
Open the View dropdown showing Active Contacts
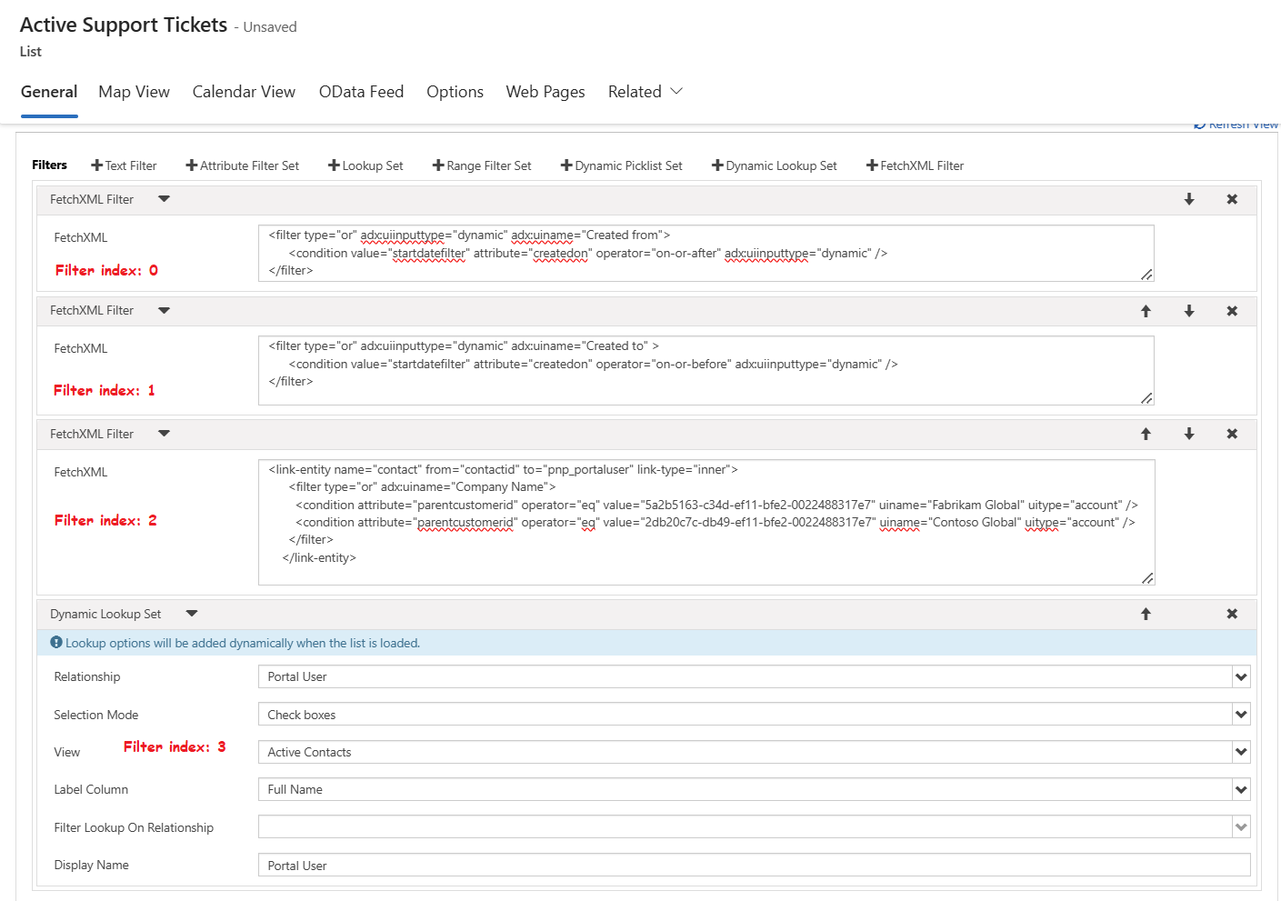coord(1240,753)
